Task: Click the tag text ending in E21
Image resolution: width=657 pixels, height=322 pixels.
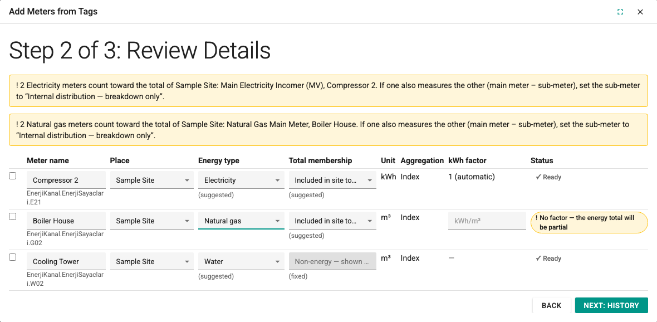Action: [65, 198]
